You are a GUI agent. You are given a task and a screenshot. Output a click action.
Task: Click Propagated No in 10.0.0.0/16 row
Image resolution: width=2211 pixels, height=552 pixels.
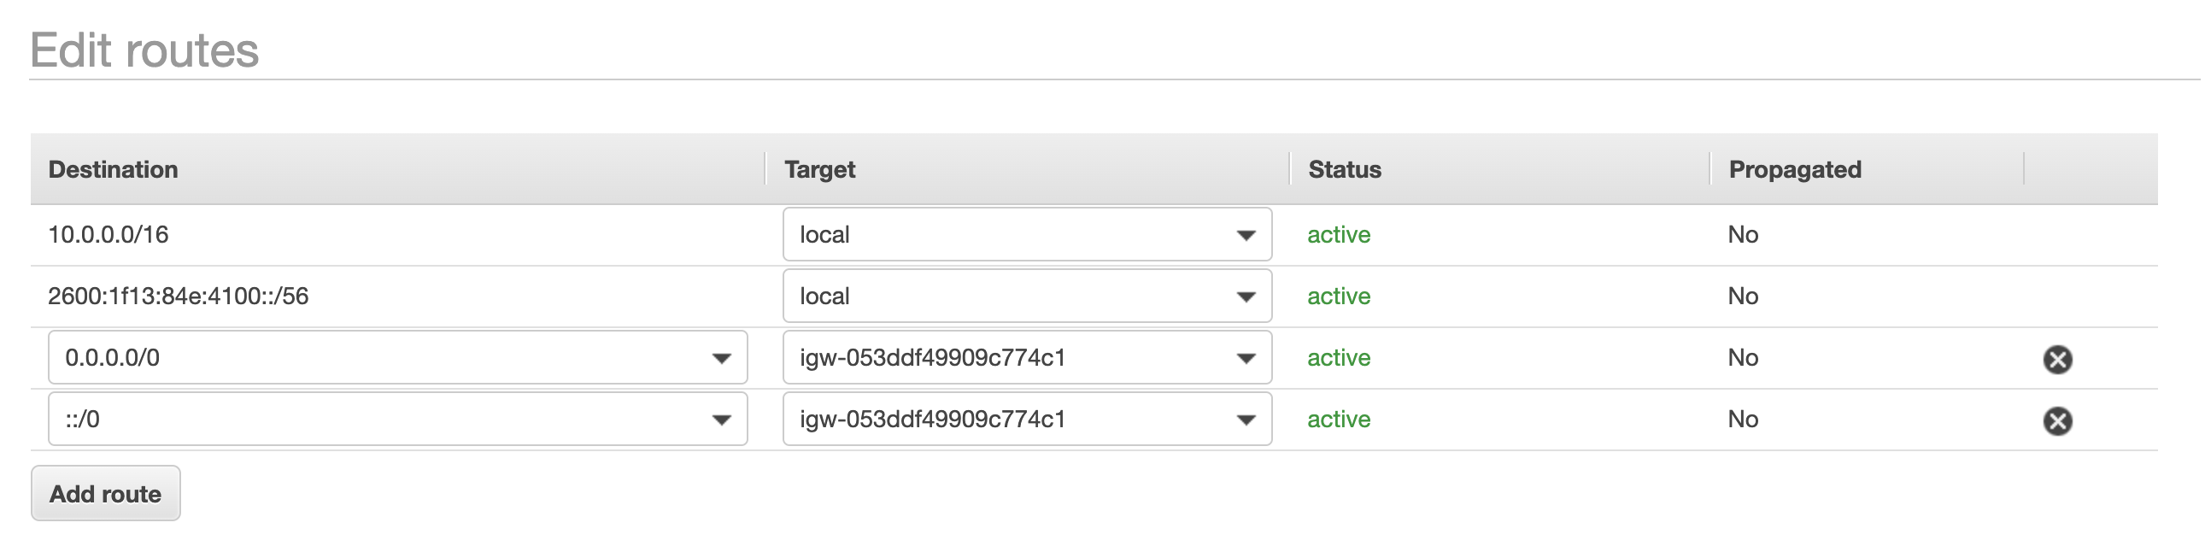[1742, 235]
